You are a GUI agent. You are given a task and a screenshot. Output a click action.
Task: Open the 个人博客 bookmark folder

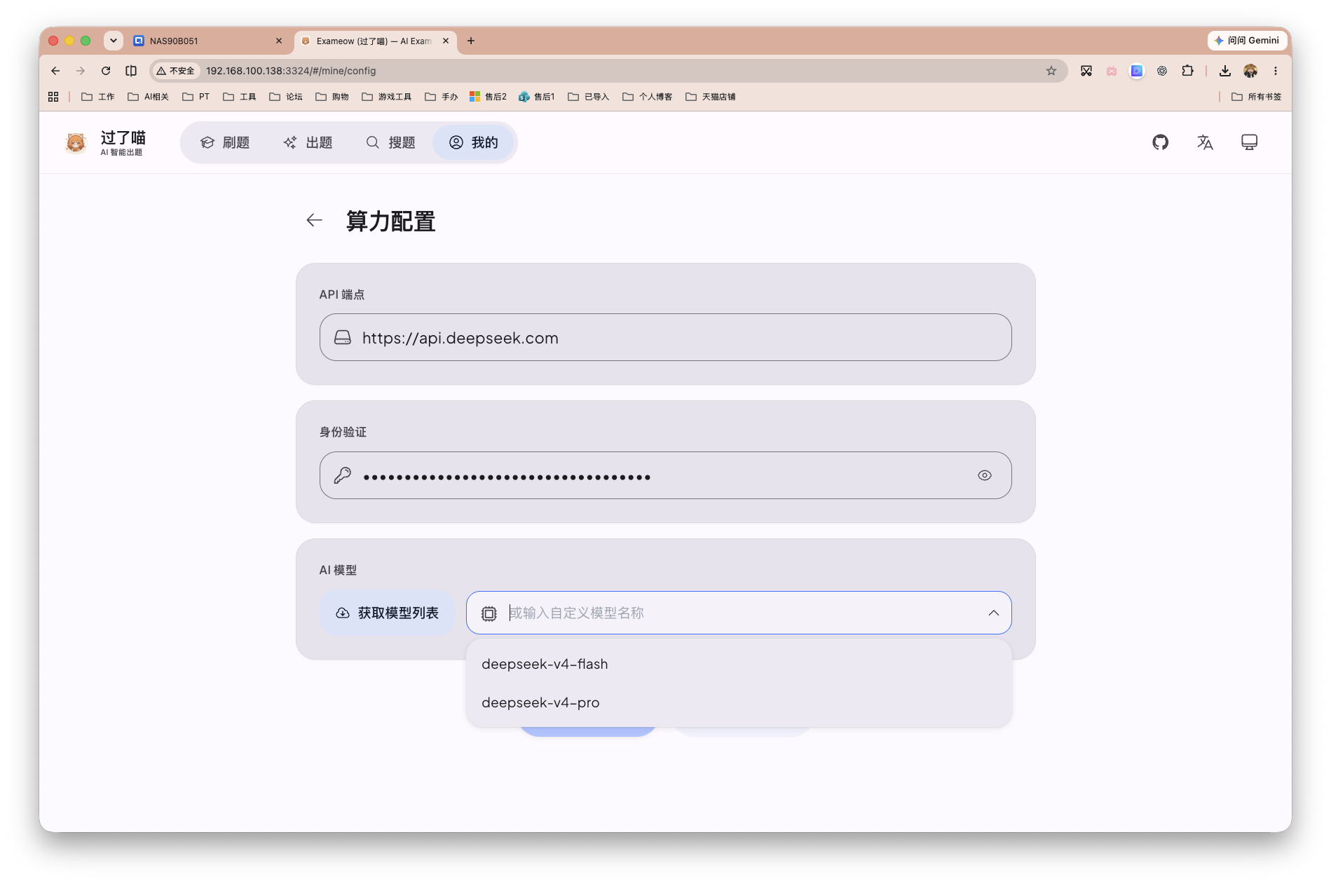[648, 97]
